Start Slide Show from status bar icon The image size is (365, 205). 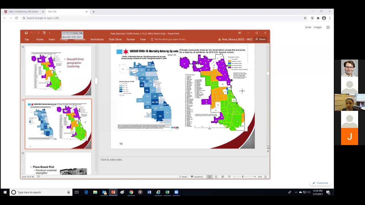(229, 177)
